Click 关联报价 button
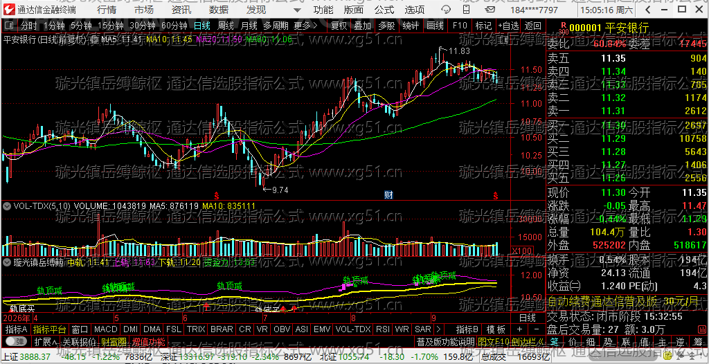This screenshot has height=364, width=709. [x=79, y=341]
